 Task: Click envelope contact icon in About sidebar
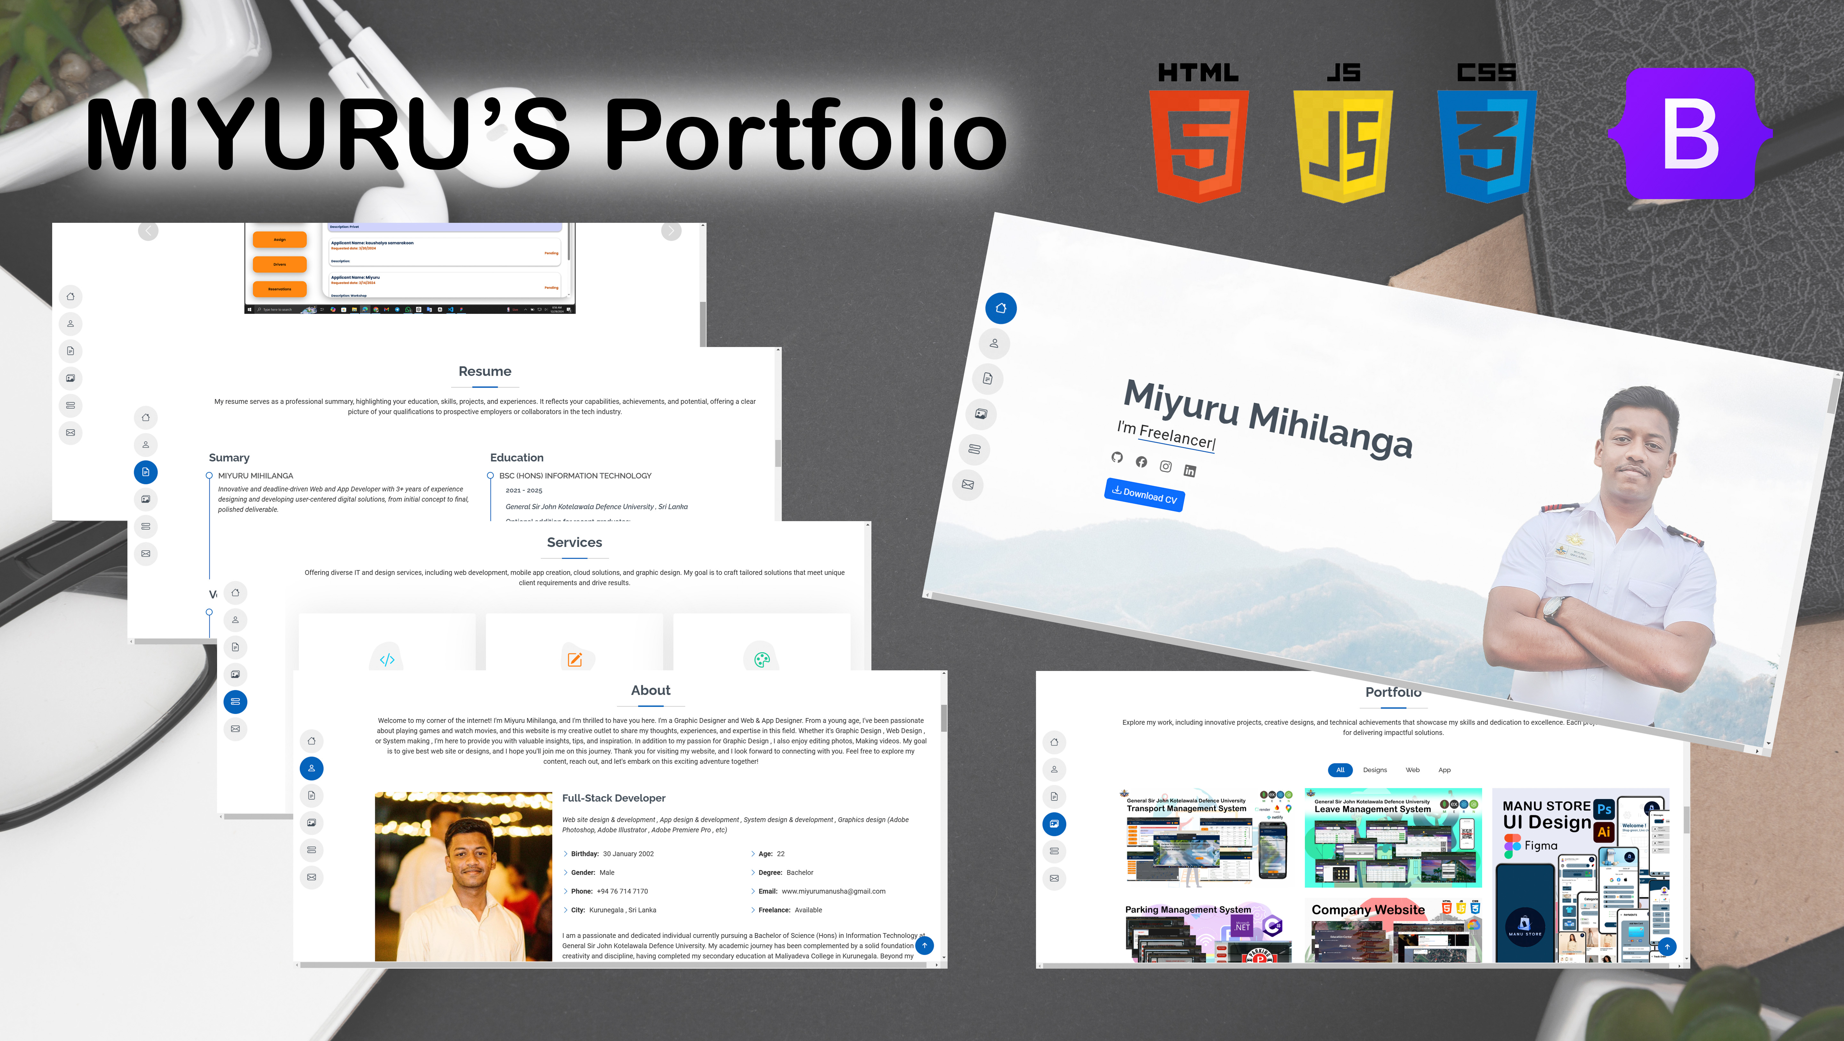tap(311, 877)
